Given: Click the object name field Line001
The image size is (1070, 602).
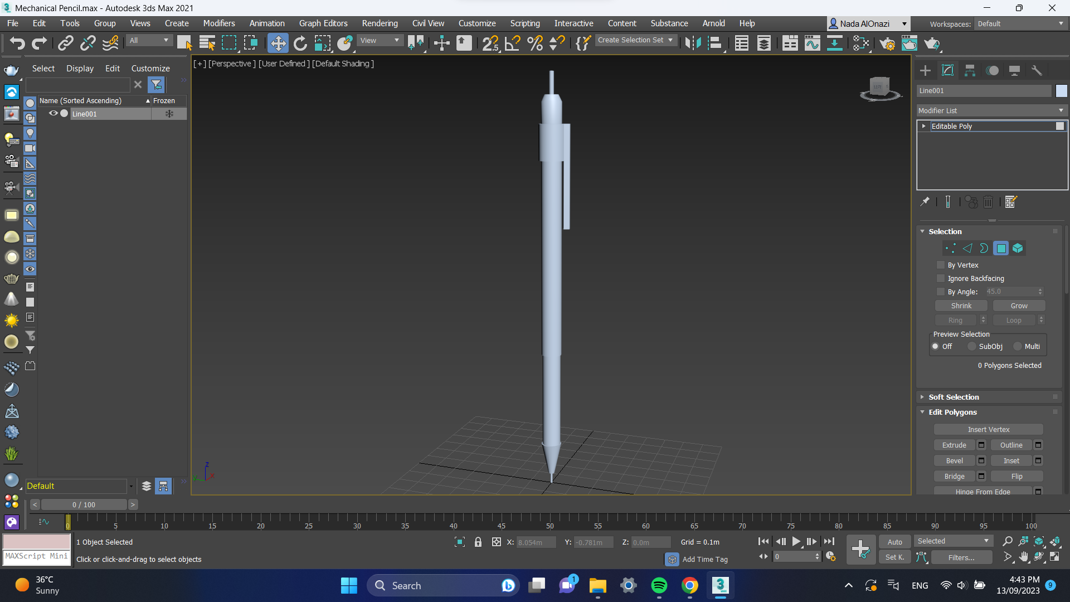Looking at the screenshot, I should (x=984, y=90).
